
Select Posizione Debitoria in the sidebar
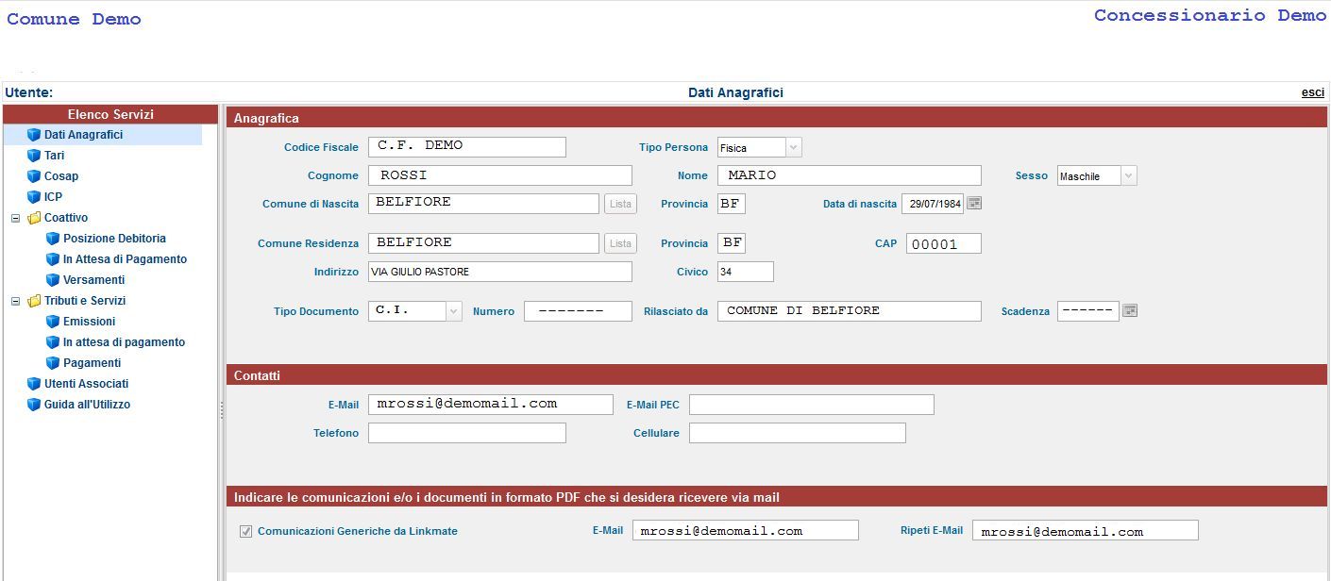coord(114,239)
